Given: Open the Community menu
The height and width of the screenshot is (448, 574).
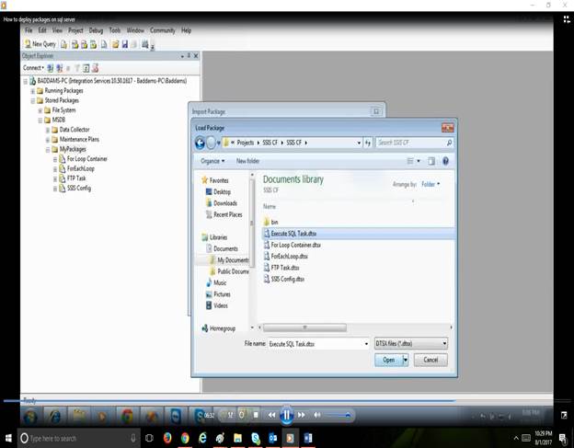Looking at the screenshot, I should [163, 30].
